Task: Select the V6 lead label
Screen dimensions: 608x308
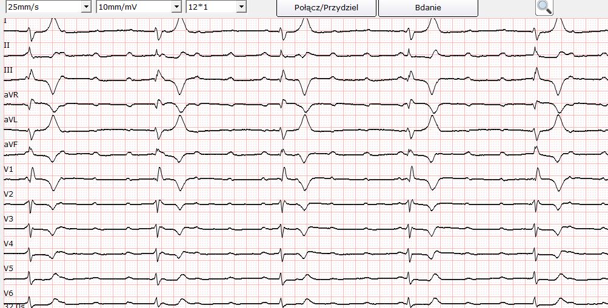Action: (8, 293)
